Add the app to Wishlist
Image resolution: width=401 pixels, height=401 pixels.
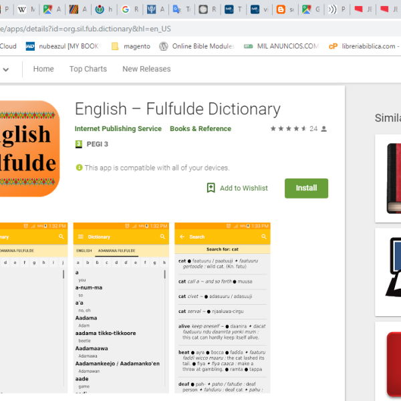click(237, 188)
